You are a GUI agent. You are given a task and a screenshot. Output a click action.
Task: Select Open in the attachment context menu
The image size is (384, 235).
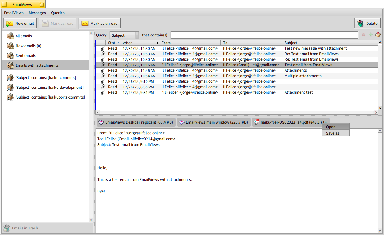(331, 127)
